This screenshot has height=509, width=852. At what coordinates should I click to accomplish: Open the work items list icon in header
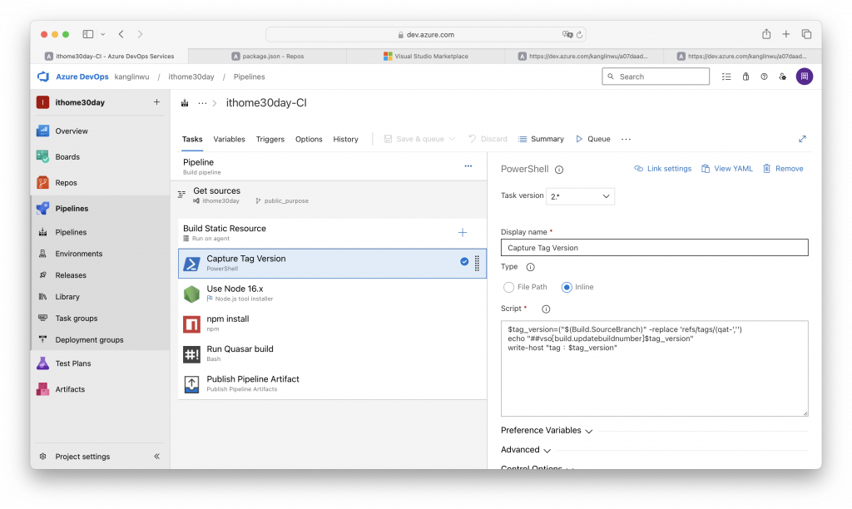click(726, 77)
